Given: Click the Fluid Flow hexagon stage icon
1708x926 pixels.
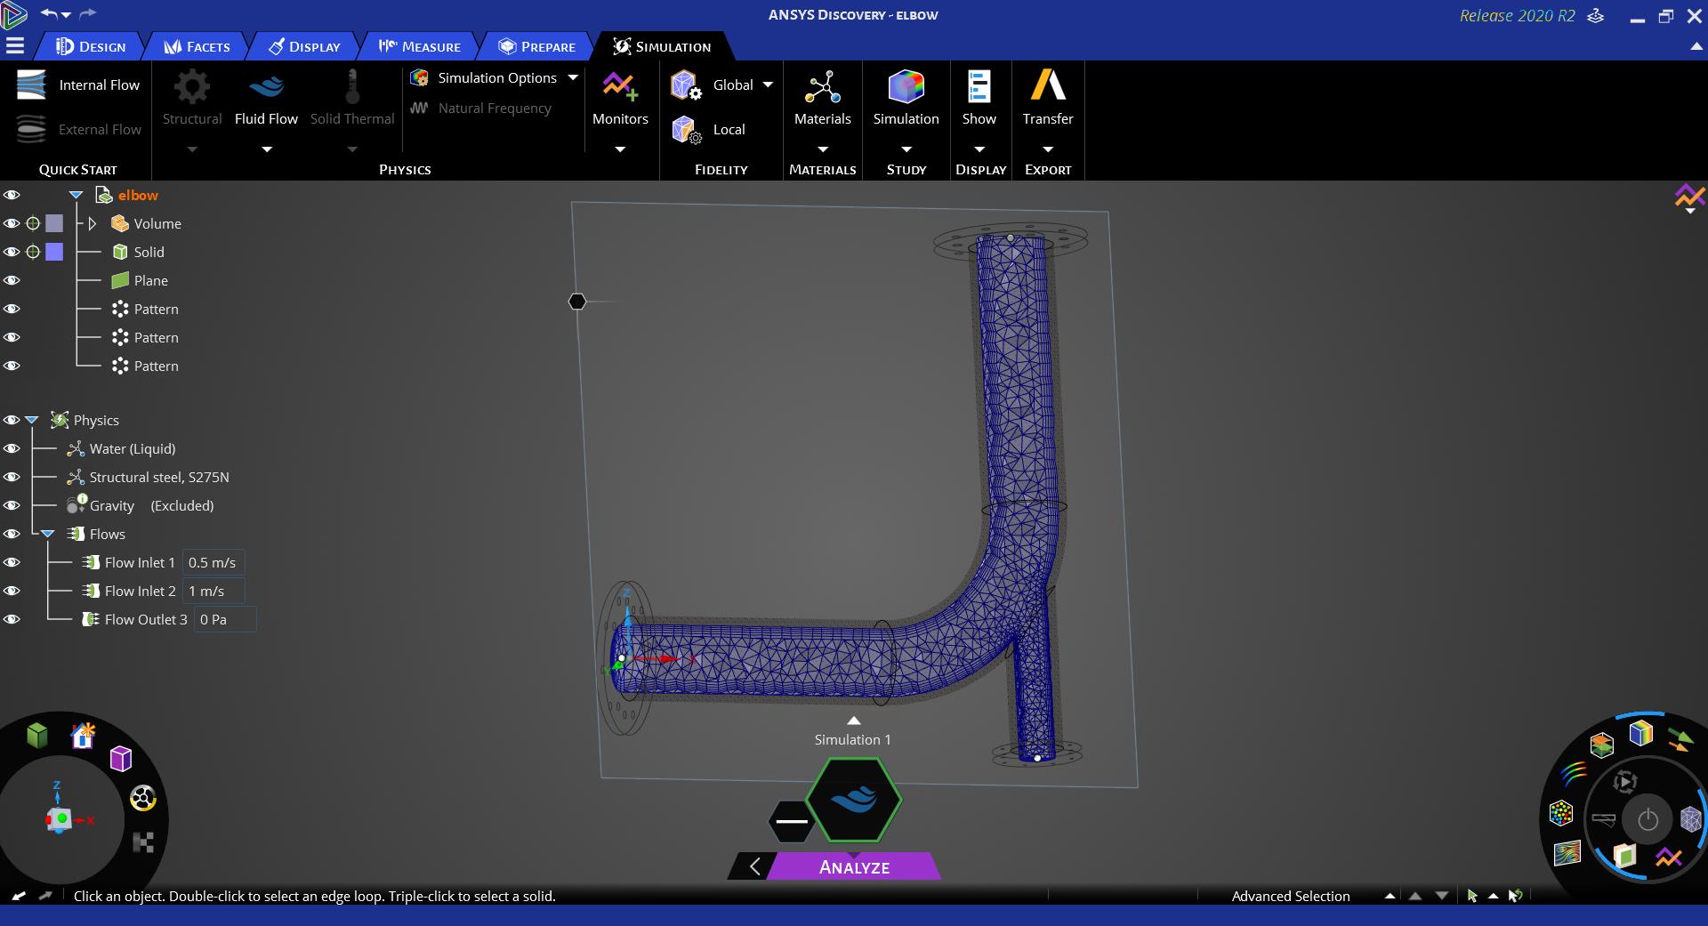Looking at the screenshot, I should click(854, 800).
